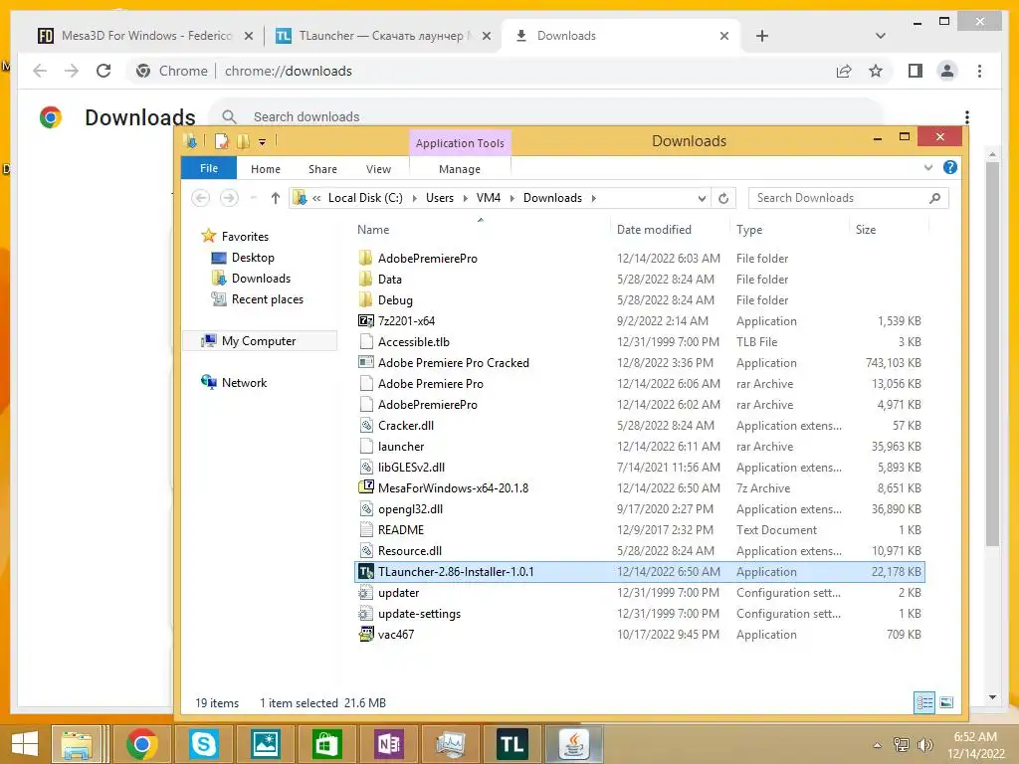Expand Chrome tab search chevron
Viewport: 1019px width, 764px height.
click(880, 36)
